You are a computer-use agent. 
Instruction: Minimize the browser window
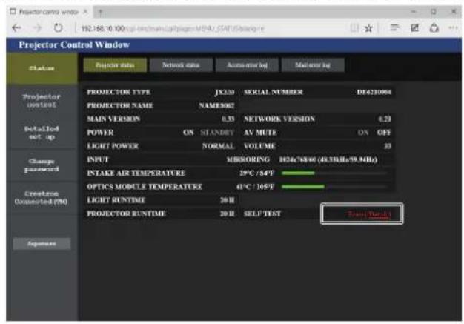coord(414,12)
